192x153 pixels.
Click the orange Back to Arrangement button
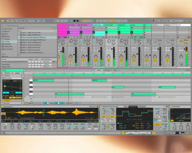189,37
